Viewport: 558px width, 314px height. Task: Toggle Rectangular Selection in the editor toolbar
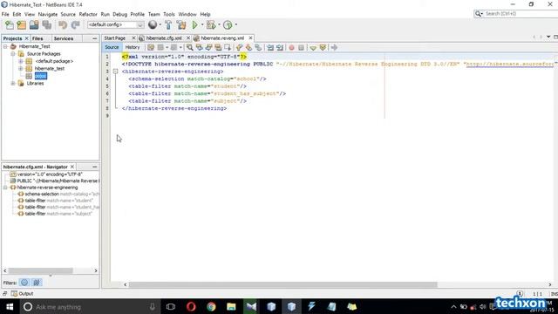point(228,47)
